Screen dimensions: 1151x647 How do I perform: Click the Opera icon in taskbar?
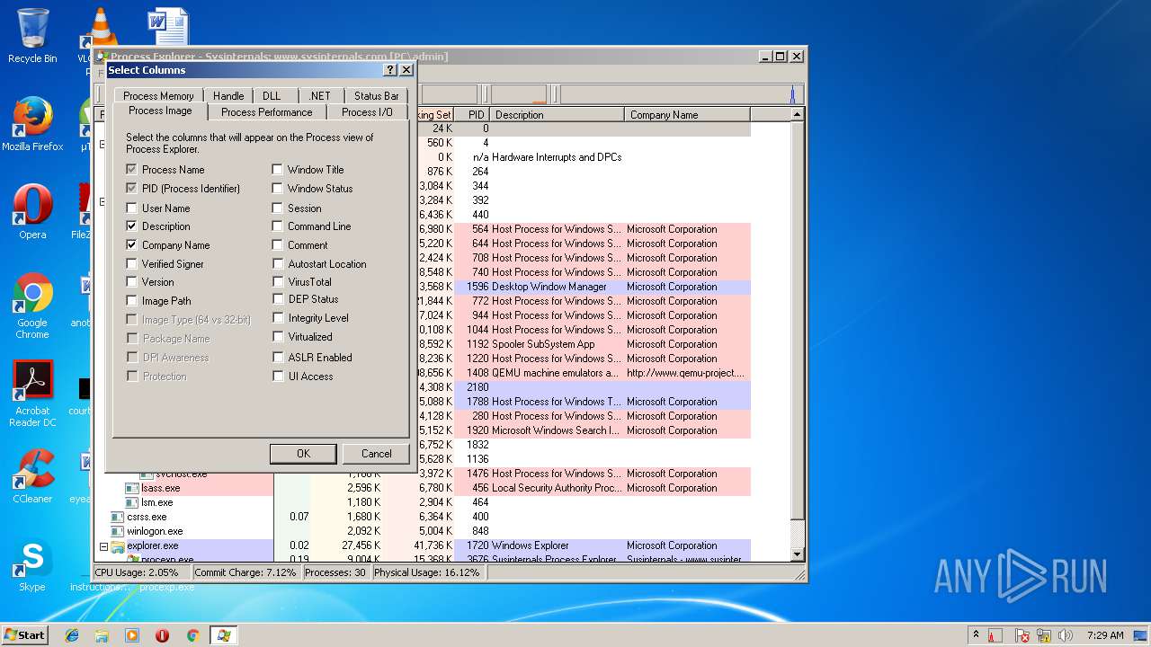(x=162, y=635)
